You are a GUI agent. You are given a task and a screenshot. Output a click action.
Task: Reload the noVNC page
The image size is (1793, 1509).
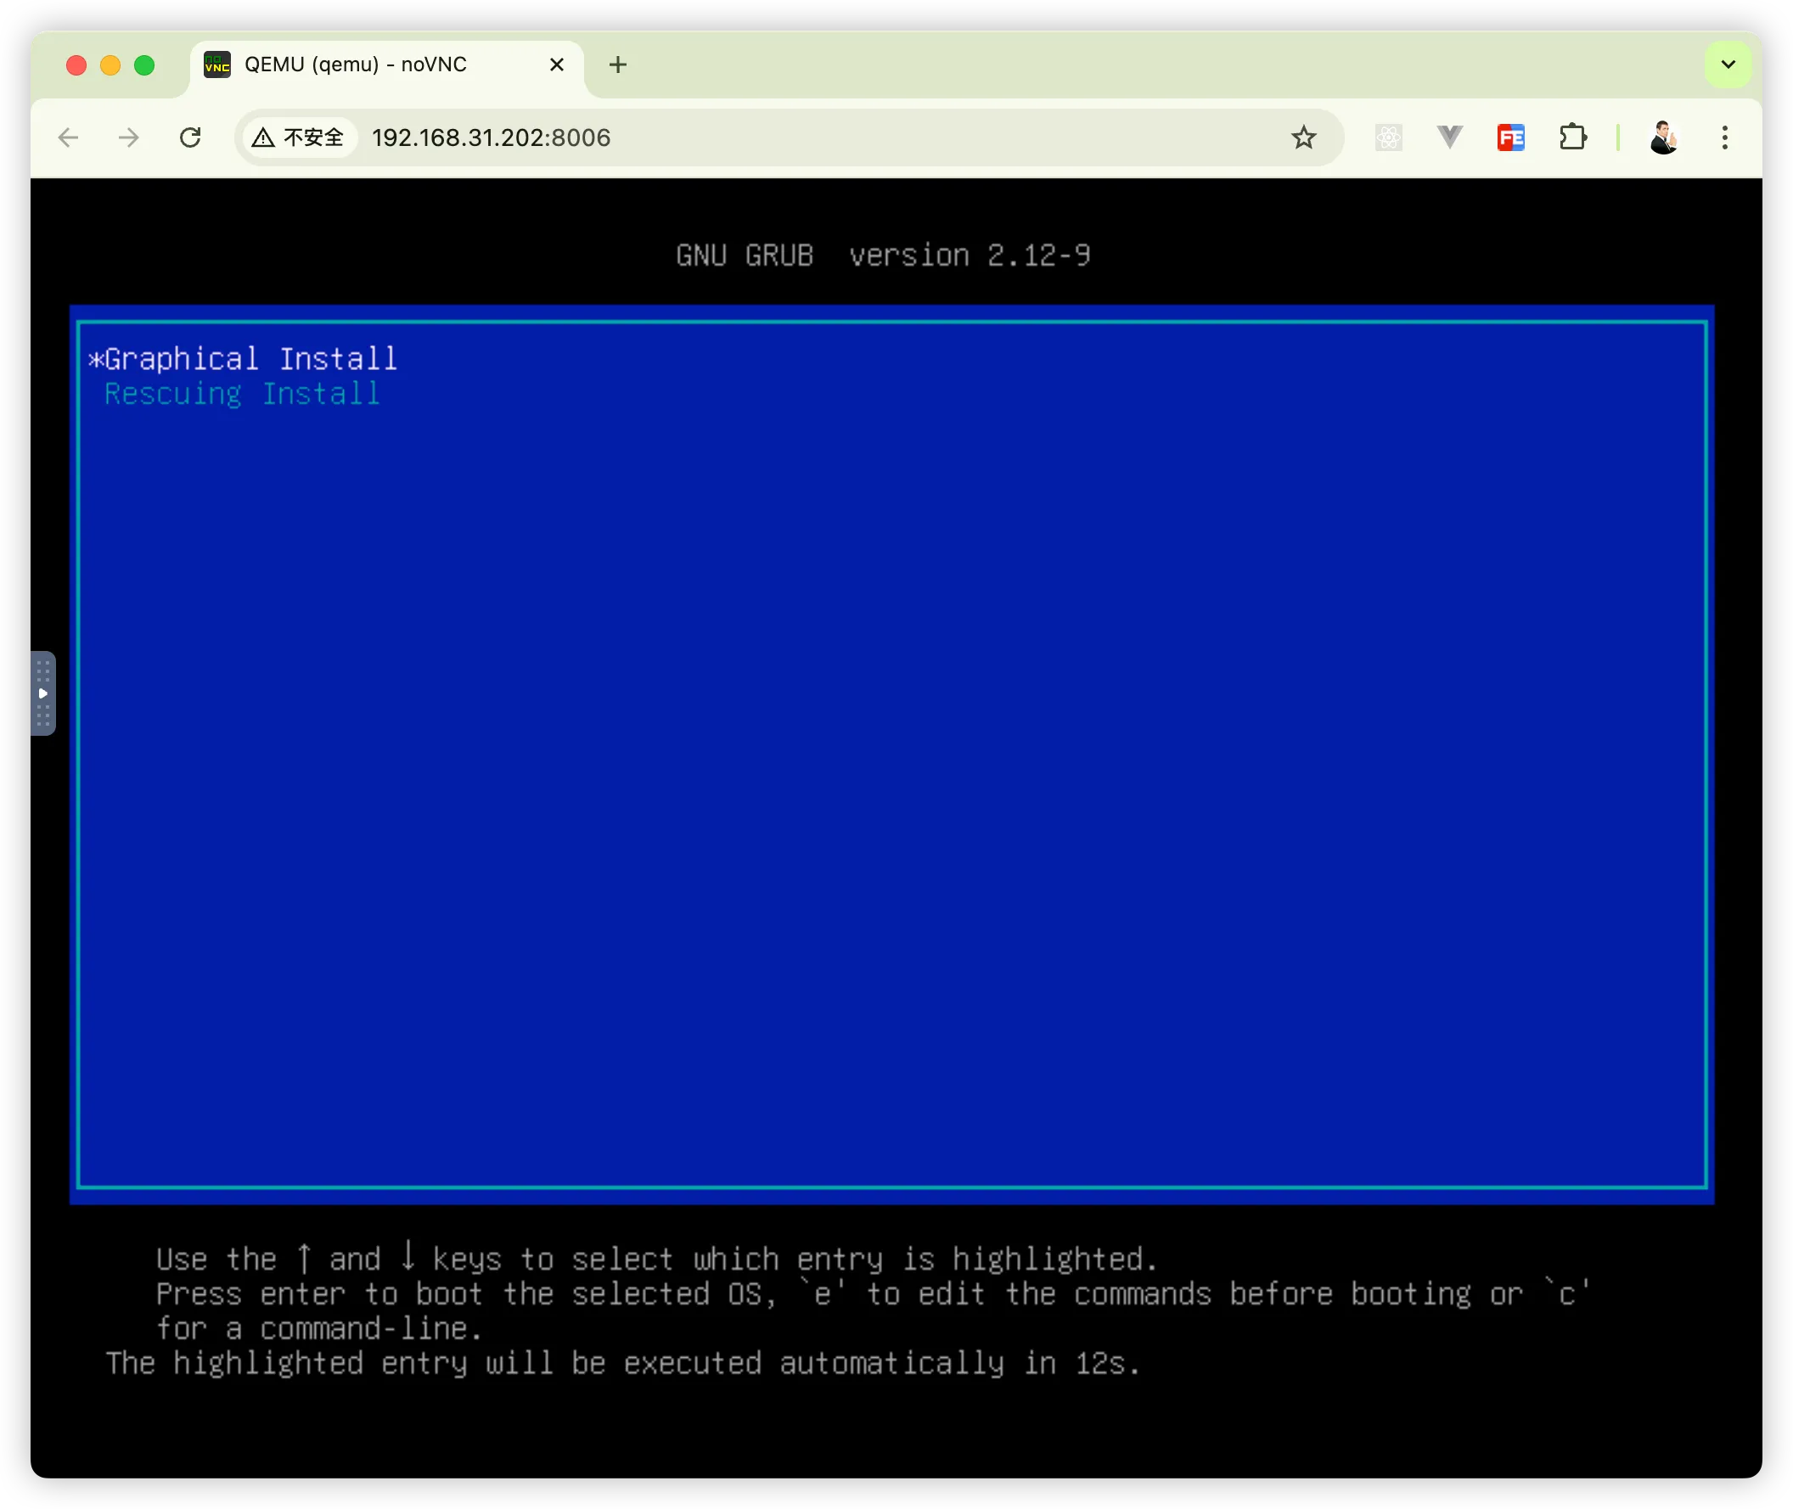pos(190,137)
